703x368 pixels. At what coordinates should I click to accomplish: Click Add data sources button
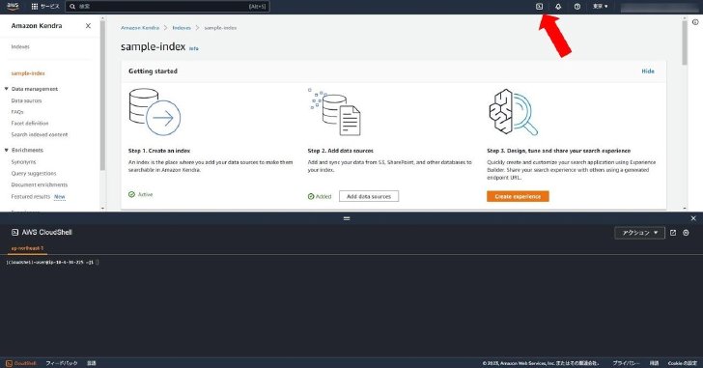[369, 196]
